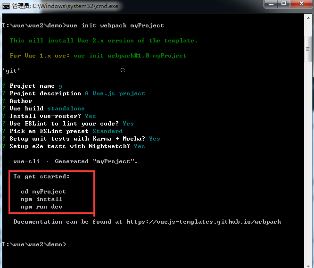314x268 pixels.
Task: Click the vertical scrollbar thumb
Action: coord(308,49)
